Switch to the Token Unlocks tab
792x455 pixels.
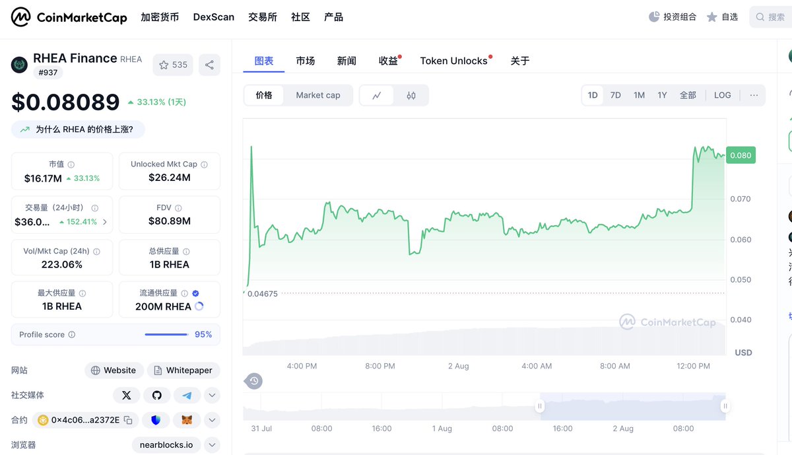click(x=454, y=61)
